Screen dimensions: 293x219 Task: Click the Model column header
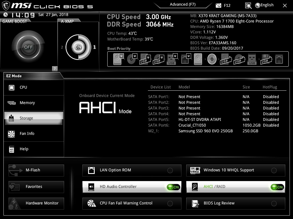coord(184,87)
